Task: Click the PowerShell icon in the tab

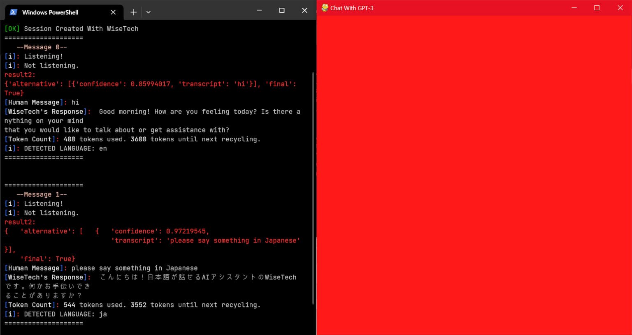Action: [x=13, y=12]
